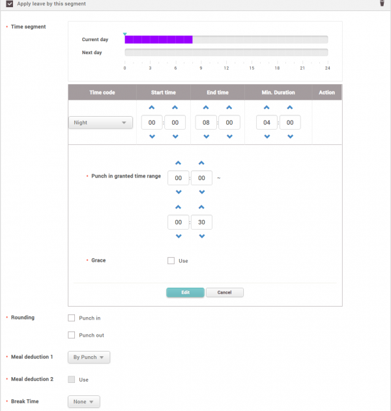Check the Rounding Punch in checkbox
Viewport: 391px width, 411px height.
pyautogui.click(x=72, y=318)
